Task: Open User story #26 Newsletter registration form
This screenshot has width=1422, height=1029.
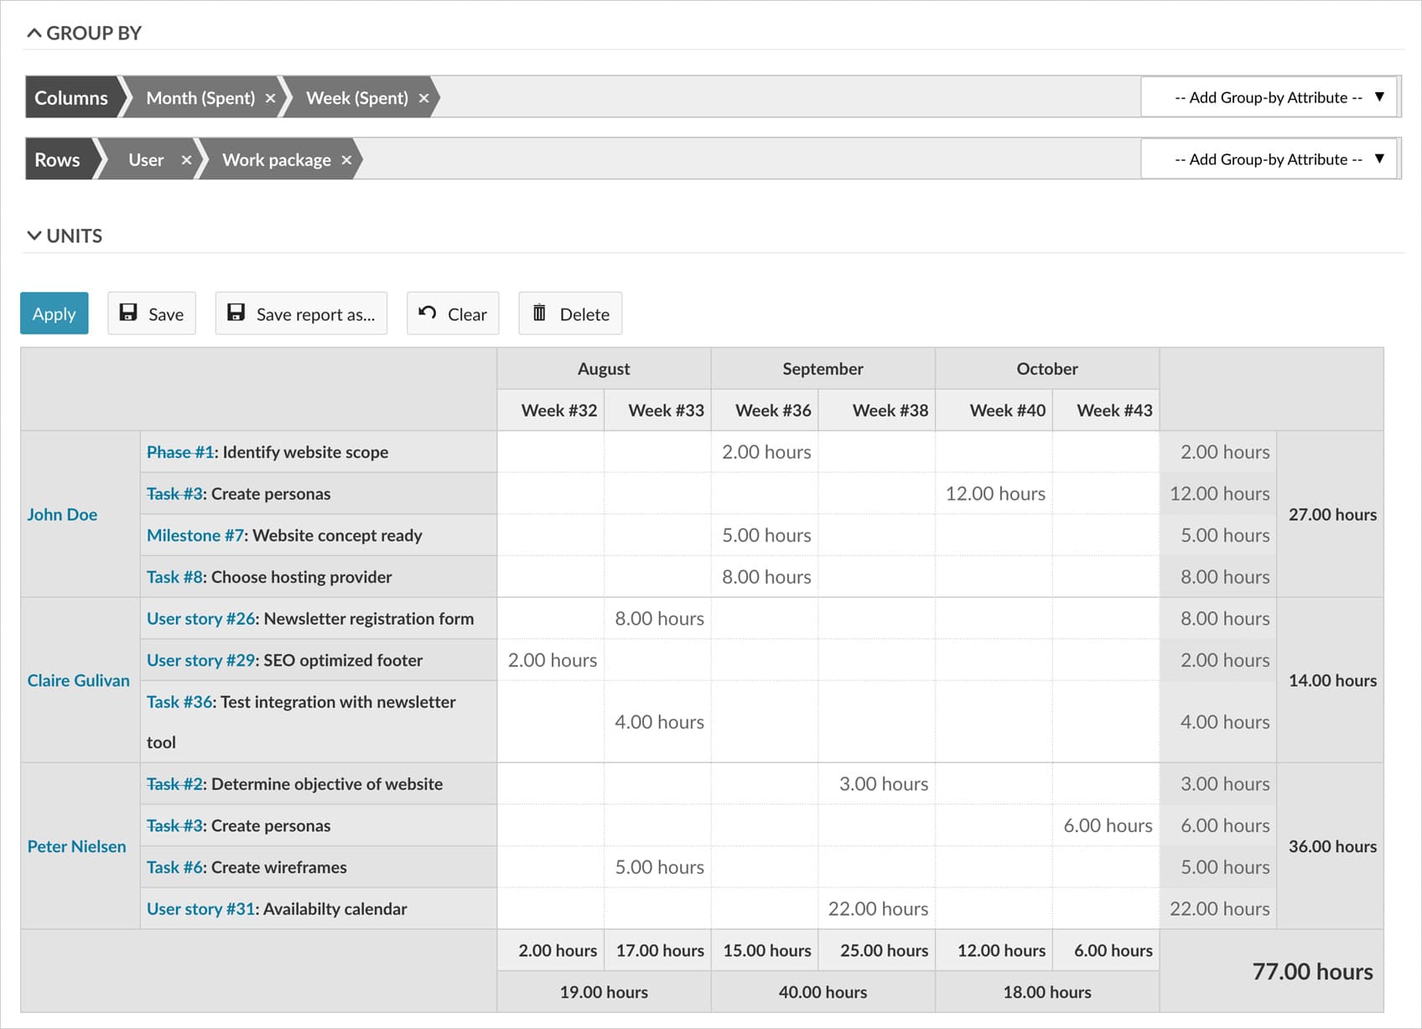Action: coord(200,618)
